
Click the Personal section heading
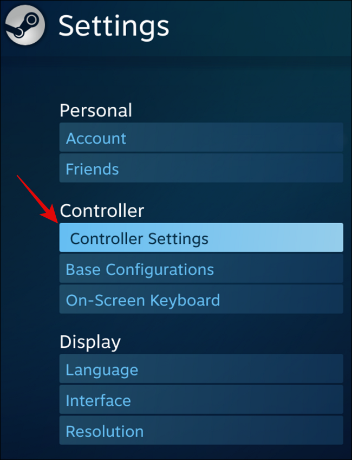[x=96, y=111]
